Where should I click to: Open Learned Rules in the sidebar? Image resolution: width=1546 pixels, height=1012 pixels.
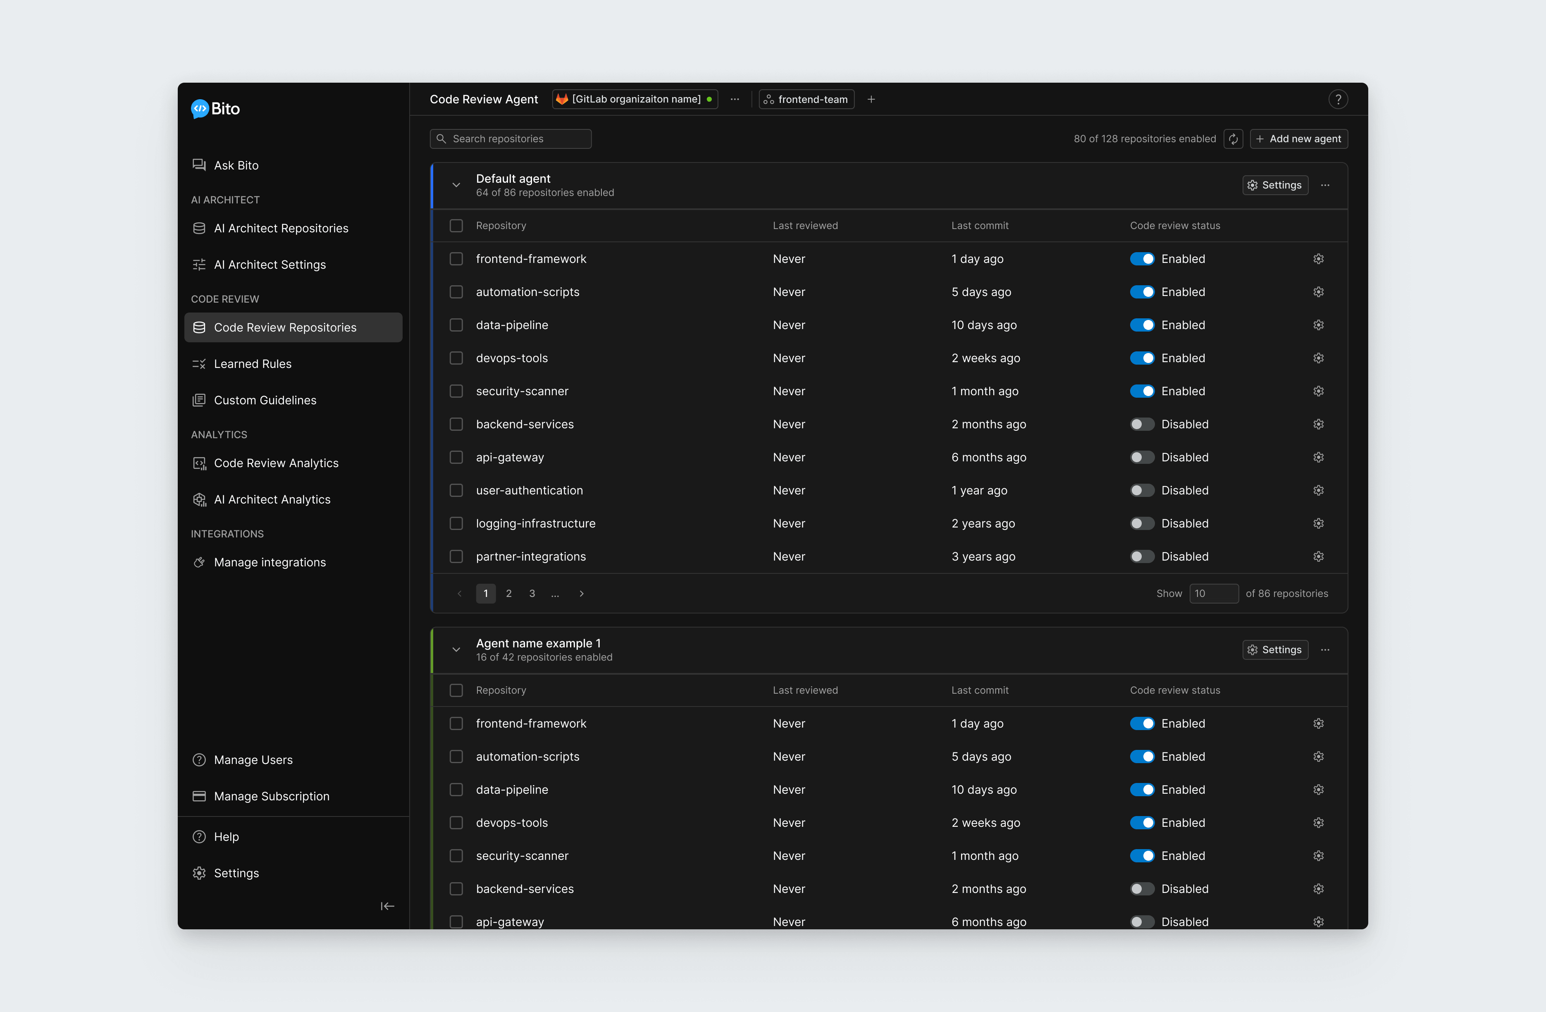click(x=293, y=364)
